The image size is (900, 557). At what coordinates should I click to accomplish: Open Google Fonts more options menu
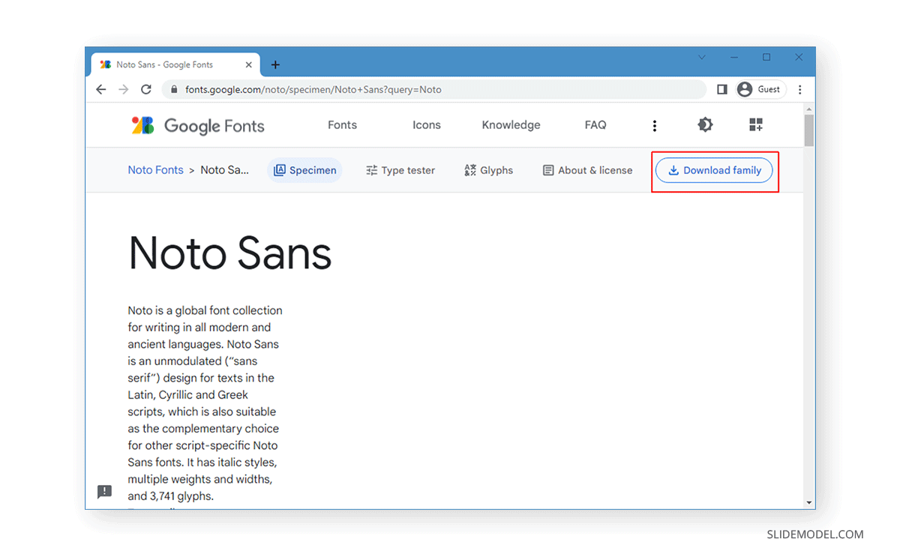coord(655,125)
